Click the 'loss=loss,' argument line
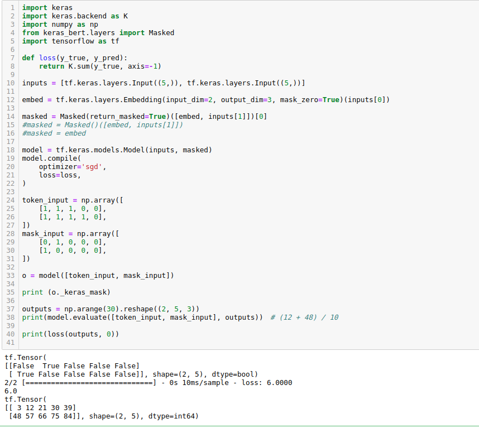 coord(60,175)
